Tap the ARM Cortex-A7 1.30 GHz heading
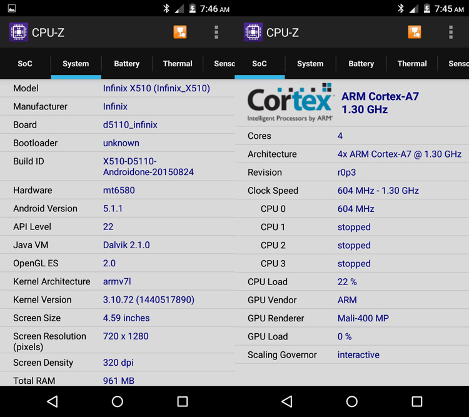Screen dimensions: 469x417 tap(380, 103)
